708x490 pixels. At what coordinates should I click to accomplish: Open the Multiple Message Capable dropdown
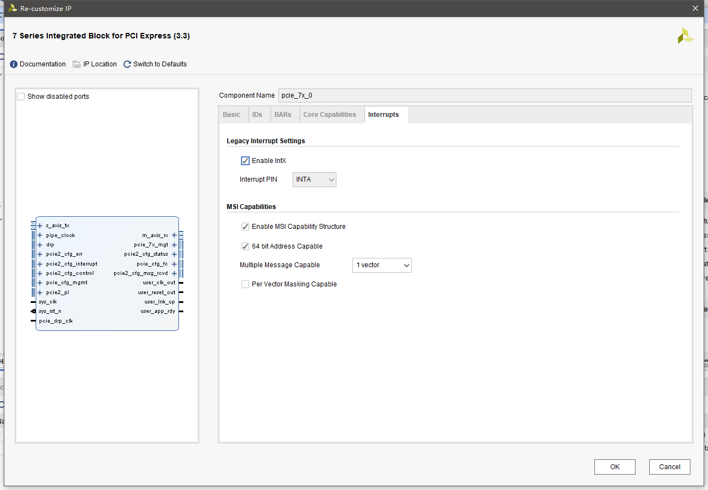382,265
